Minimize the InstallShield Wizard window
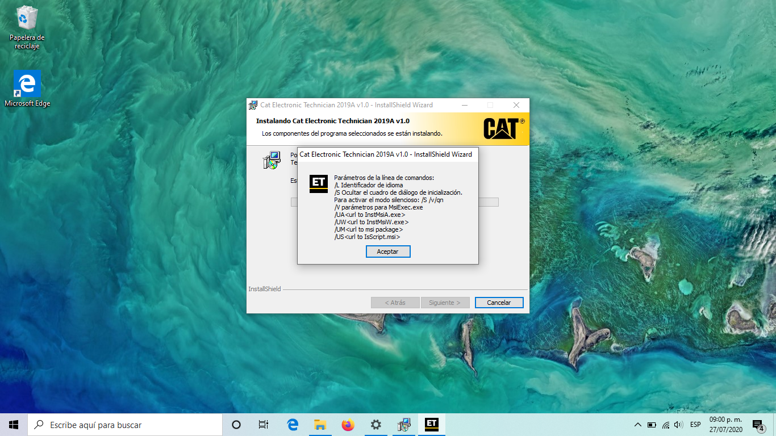Screen dimensions: 776x436 pyautogui.click(x=465, y=105)
